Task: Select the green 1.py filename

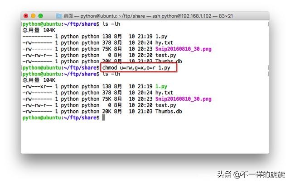Action: click(161, 86)
